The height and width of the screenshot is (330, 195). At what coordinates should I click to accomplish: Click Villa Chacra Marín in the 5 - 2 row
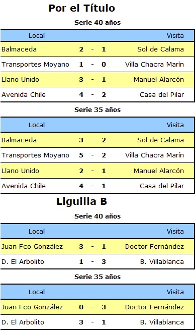(154, 155)
